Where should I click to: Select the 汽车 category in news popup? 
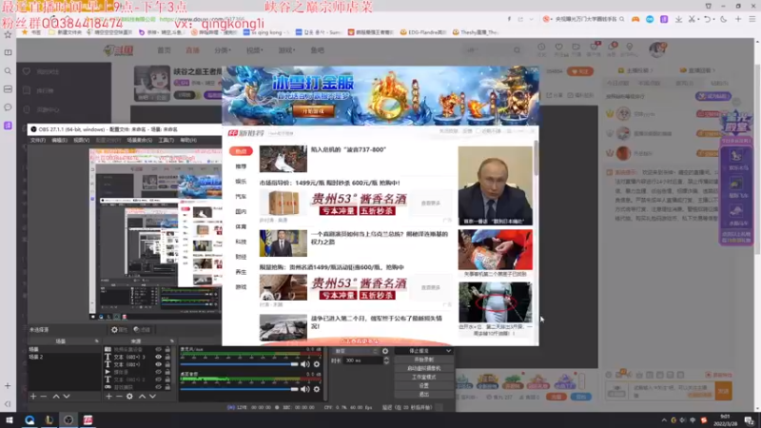[241, 197]
